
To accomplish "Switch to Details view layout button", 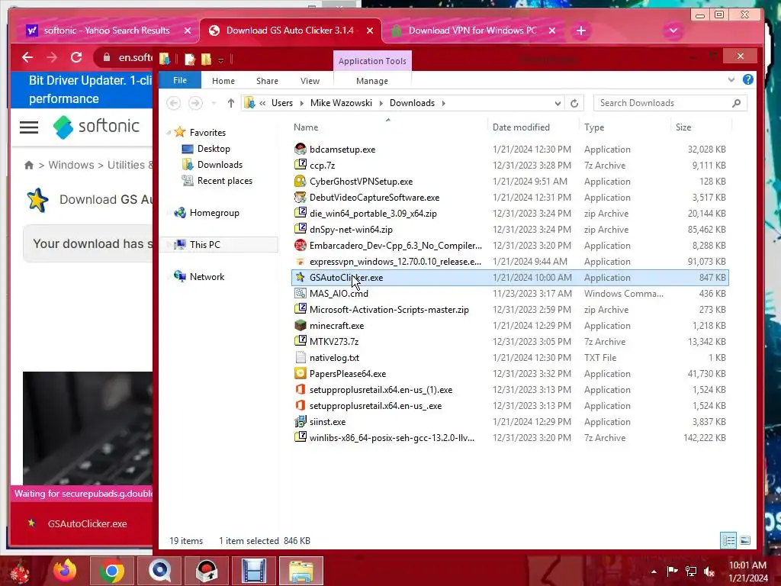I will (728, 541).
